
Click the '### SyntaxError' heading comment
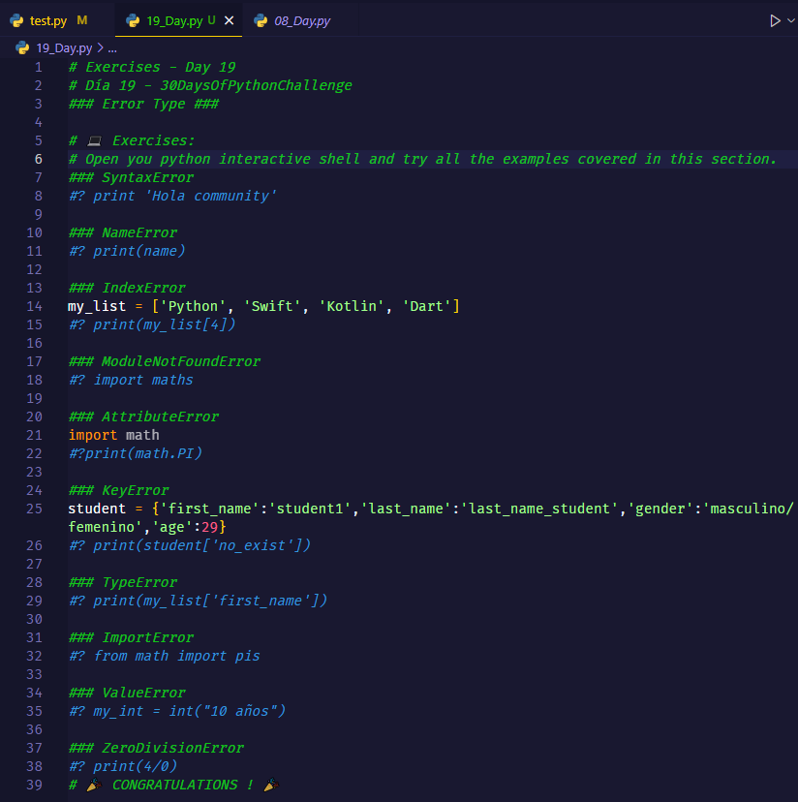(x=131, y=177)
